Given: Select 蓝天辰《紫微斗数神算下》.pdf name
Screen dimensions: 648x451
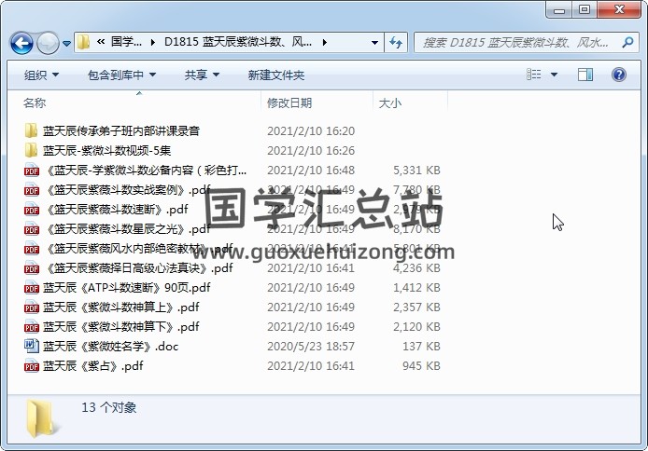Looking at the screenshot, I should [x=121, y=327].
